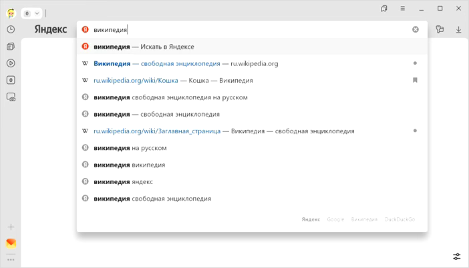This screenshot has width=469, height=268.
Task: Click the profile avatar icon
Action: coord(11,13)
